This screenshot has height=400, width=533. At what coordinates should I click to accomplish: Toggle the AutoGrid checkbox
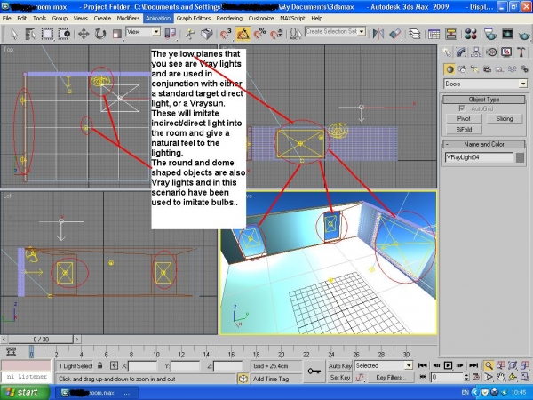(x=462, y=108)
